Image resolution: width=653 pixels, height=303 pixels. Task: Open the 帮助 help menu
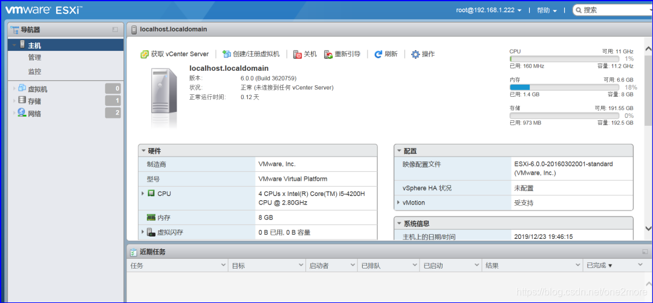[x=547, y=10]
